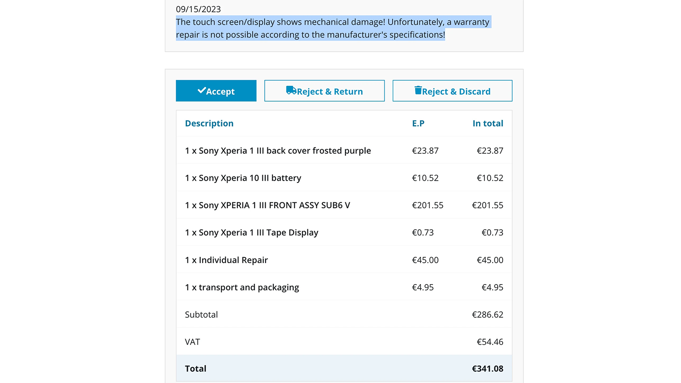
Task: Click the Subtotal amount €286.62
Action: [488, 314]
